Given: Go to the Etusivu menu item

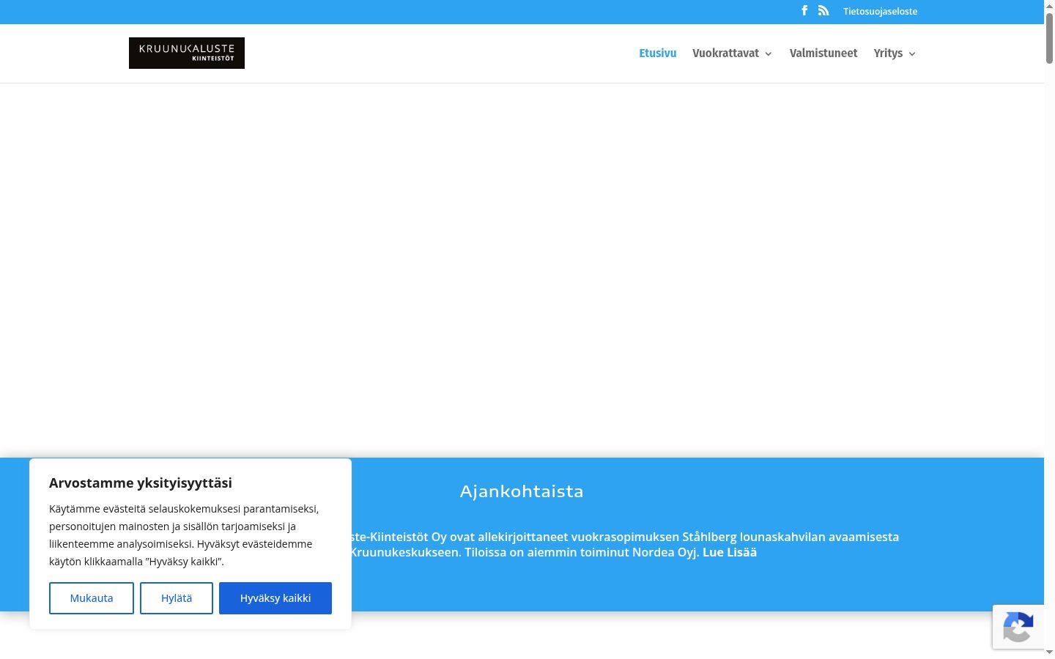Looking at the screenshot, I should (657, 53).
